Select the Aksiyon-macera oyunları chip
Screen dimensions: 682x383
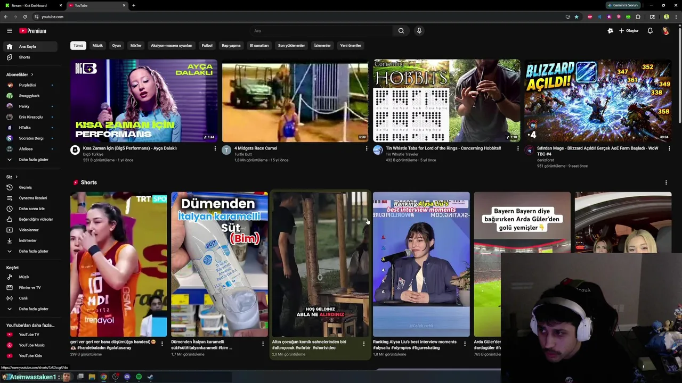tap(172, 46)
